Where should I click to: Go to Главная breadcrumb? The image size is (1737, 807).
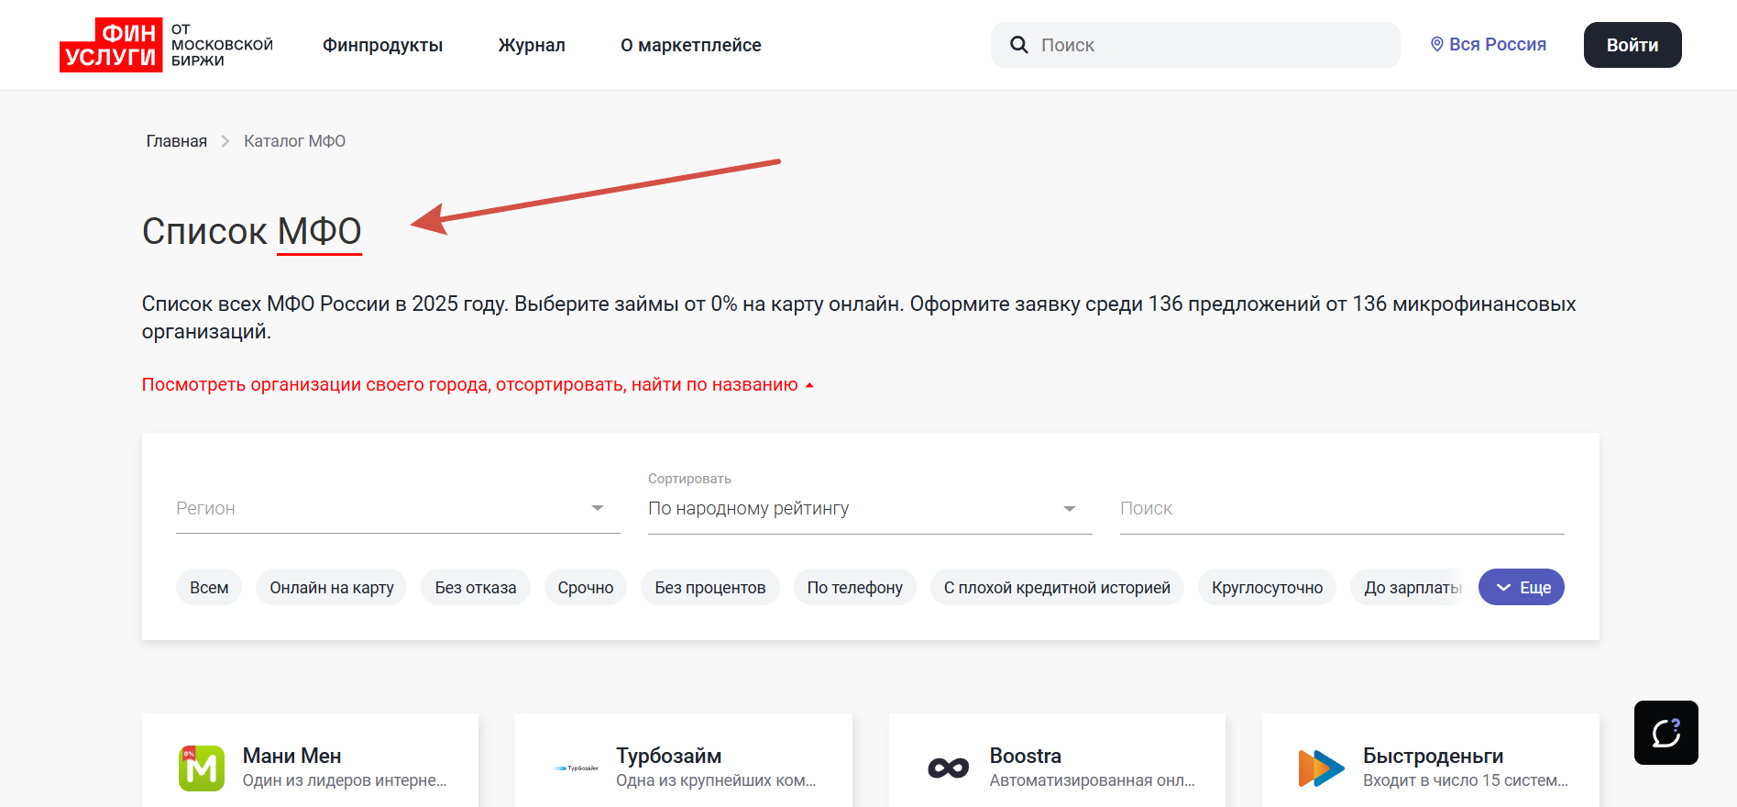176,141
